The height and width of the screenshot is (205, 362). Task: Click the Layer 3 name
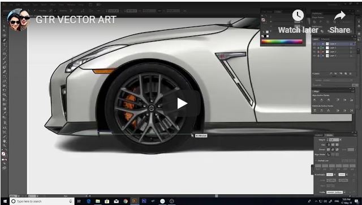pyautogui.click(x=333, y=48)
